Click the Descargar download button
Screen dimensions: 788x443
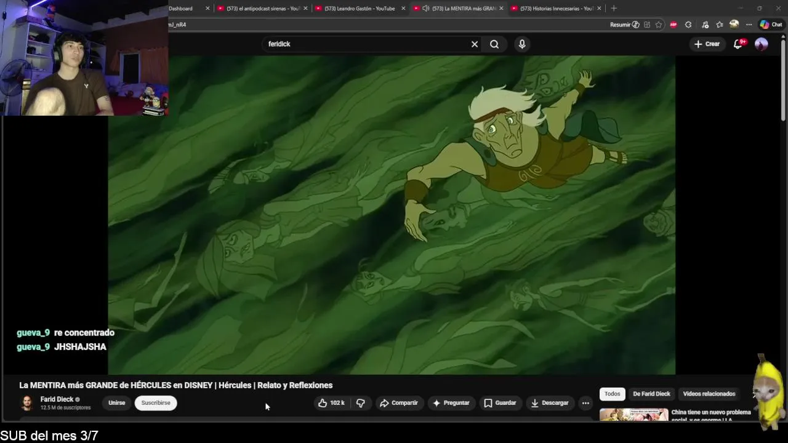pos(550,403)
